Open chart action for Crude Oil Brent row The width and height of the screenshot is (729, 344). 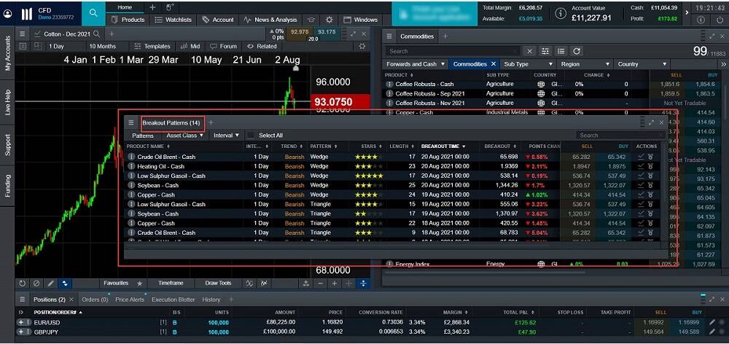coord(641,157)
